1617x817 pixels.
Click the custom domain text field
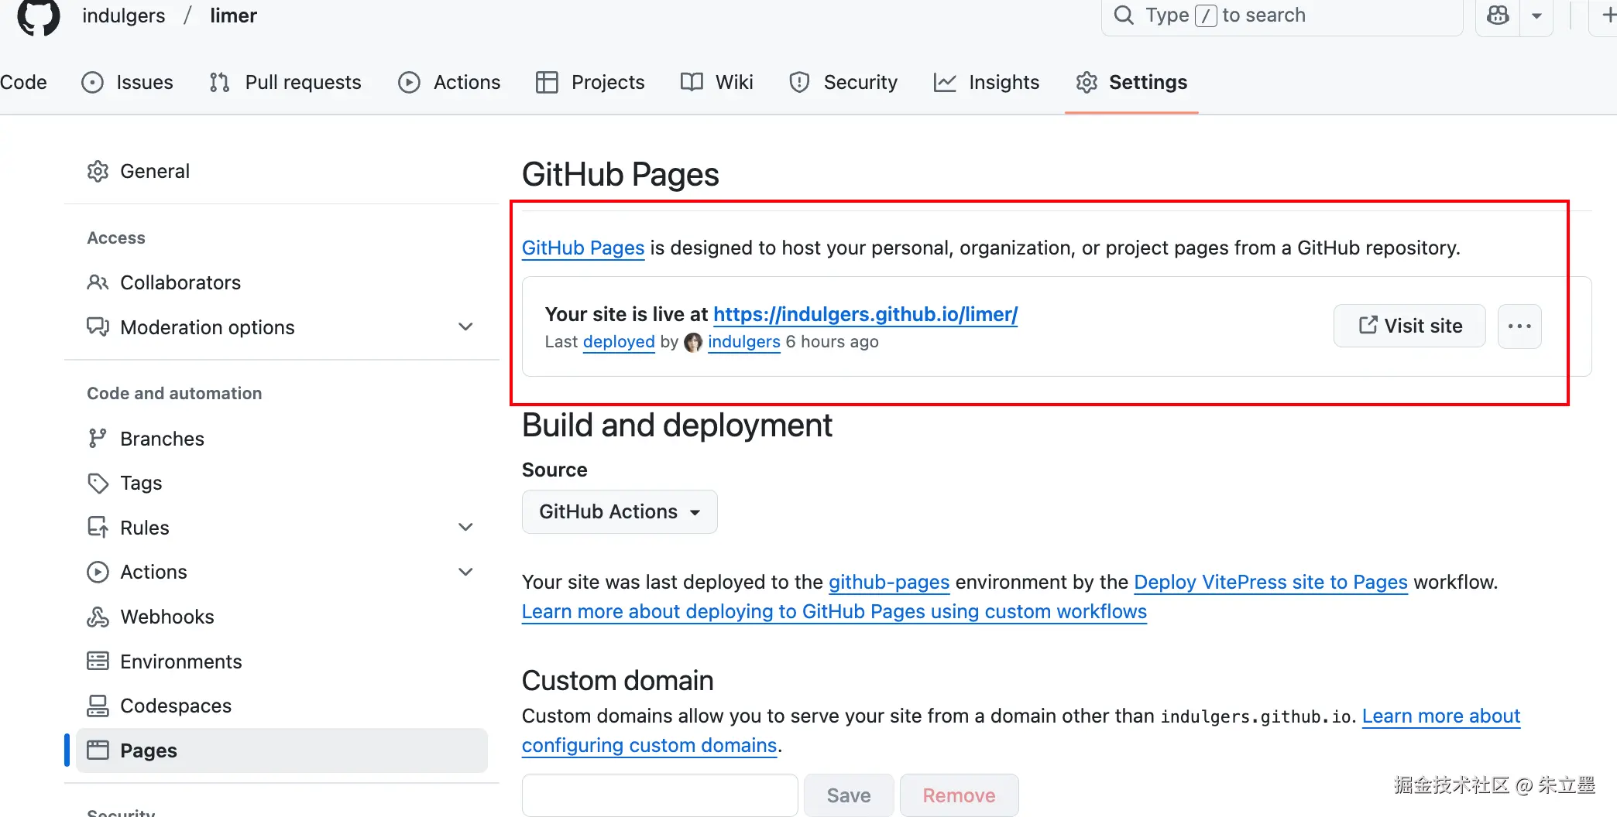[660, 795]
